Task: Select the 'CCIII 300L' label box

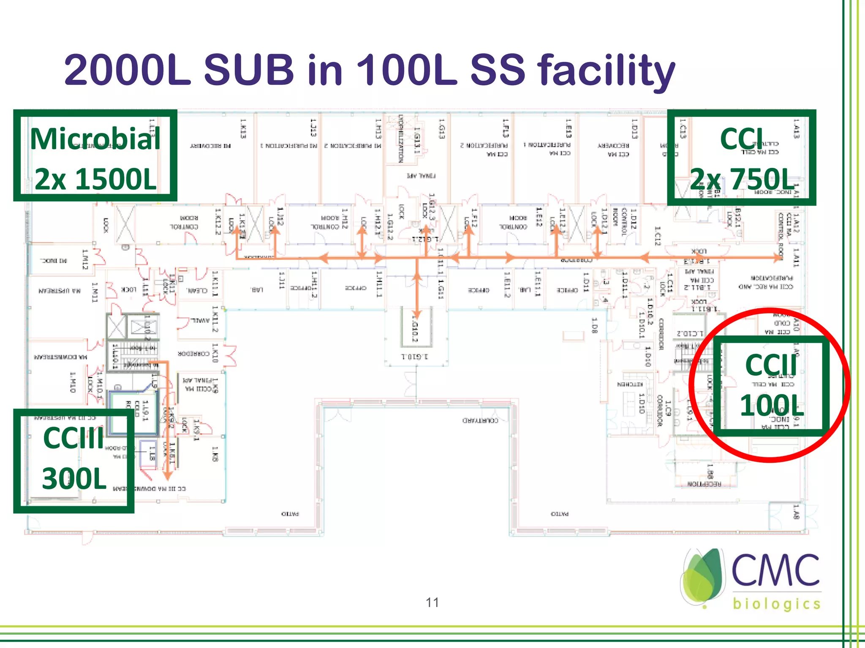Action: (x=74, y=461)
